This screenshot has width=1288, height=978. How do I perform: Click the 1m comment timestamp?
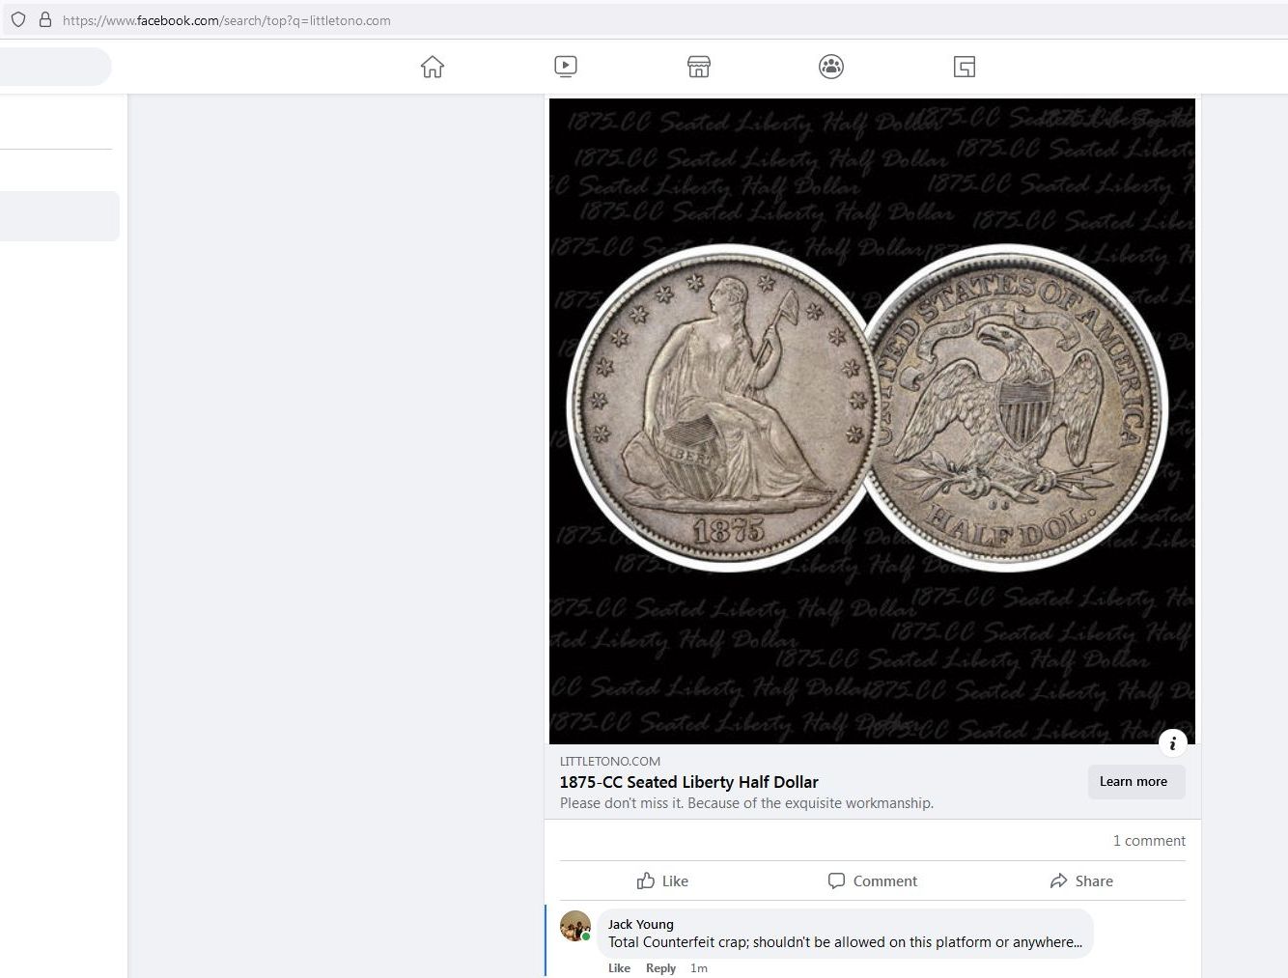pos(699,968)
